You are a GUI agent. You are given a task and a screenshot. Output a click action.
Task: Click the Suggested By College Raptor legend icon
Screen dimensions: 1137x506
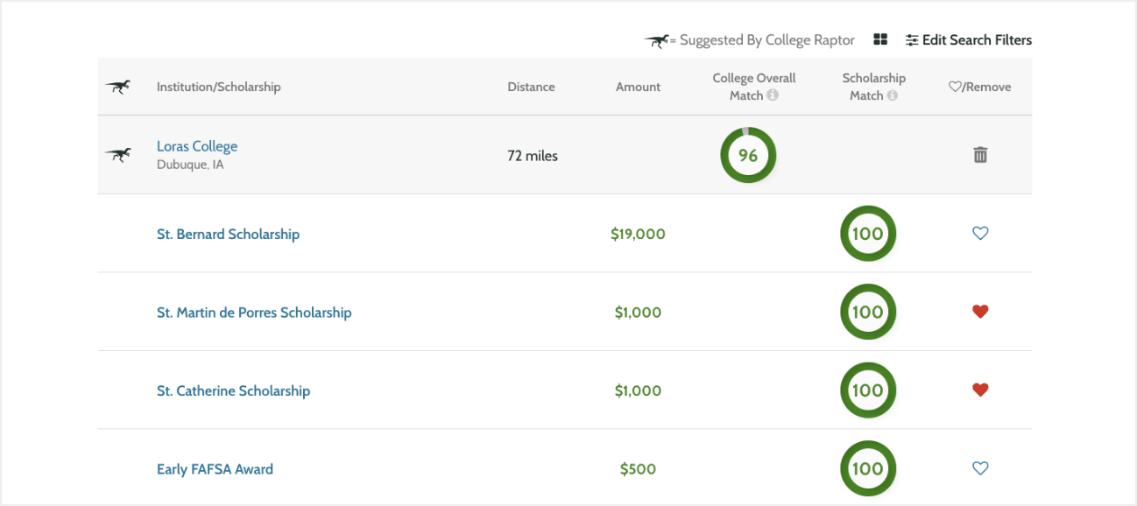[x=657, y=40]
